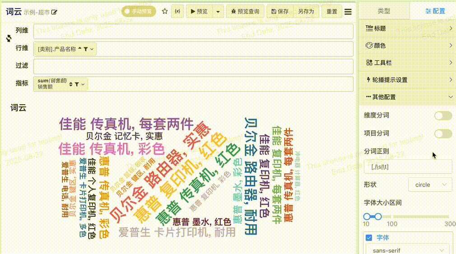Toggle the 项目分词 switch
456x254 pixels.
tap(443, 134)
